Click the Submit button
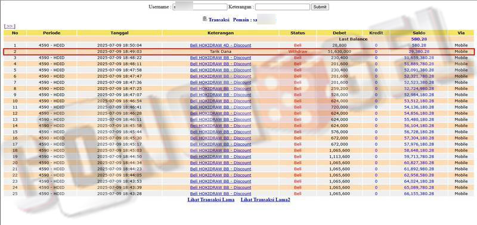Screen dimensions: 477x225 (x=320, y=7)
